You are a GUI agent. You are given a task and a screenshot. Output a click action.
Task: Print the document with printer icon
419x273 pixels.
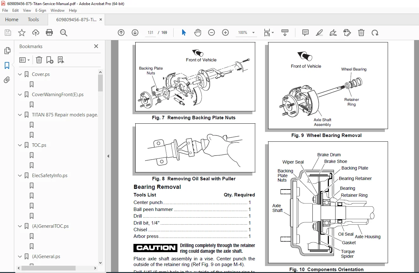pos(49,33)
